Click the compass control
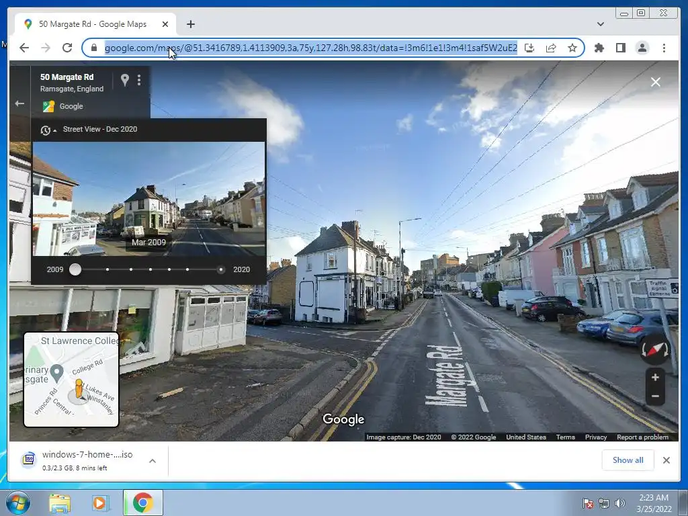The width and height of the screenshot is (688, 516). tap(654, 349)
